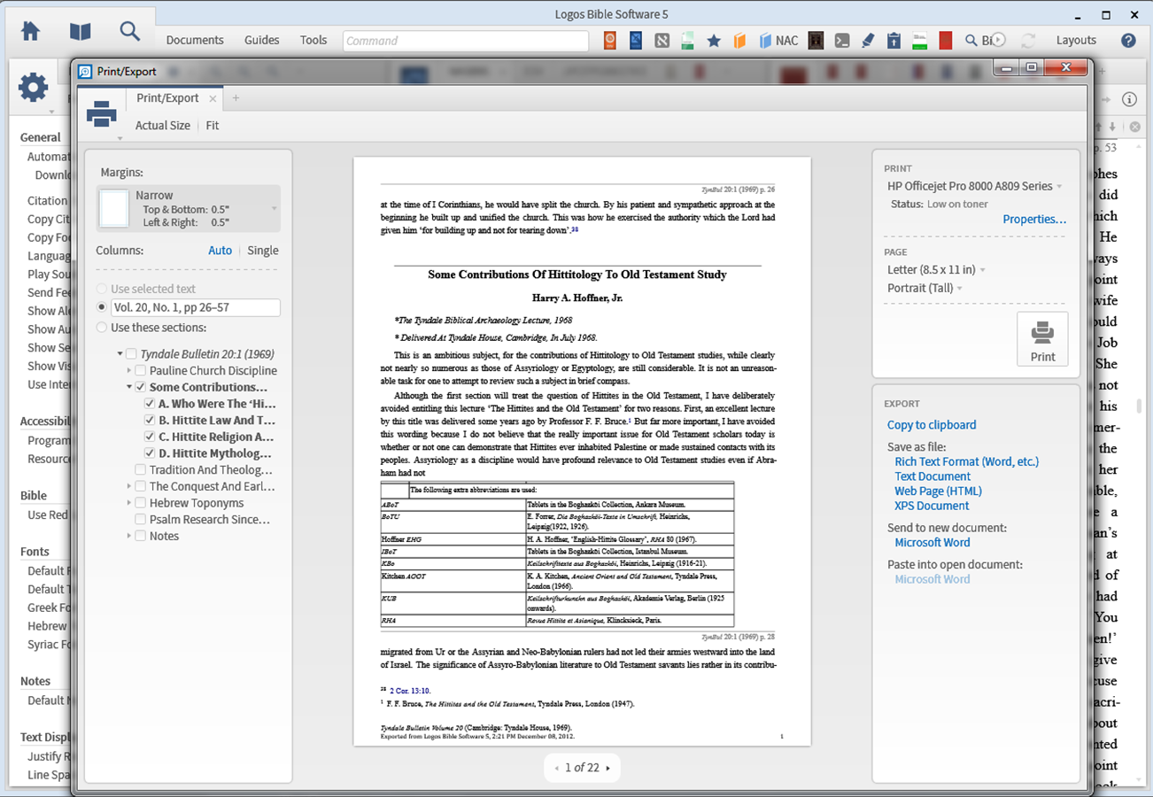This screenshot has height=797, width=1153.
Task: Save as Web Page (HTML)
Action: 938,491
